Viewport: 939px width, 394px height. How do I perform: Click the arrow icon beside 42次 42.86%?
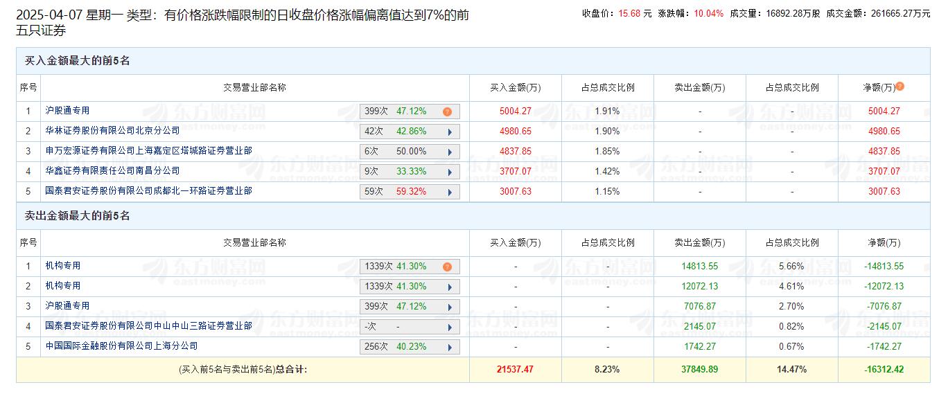tap(449, 132)
